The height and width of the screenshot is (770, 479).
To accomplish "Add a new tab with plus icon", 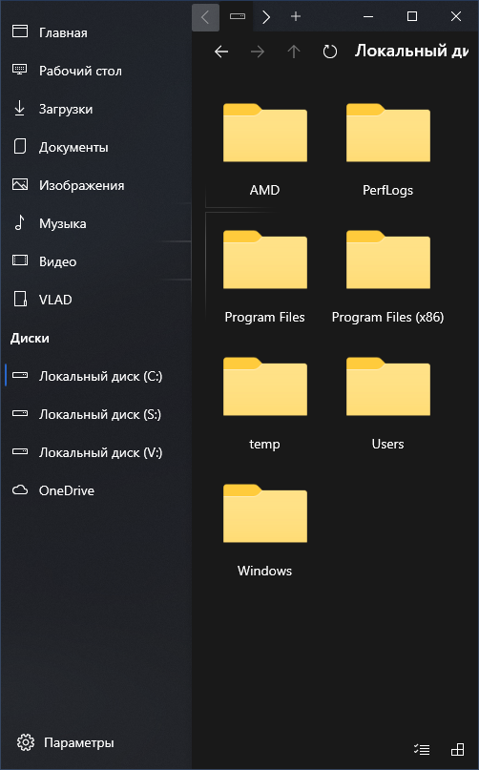I will (x=295, y=16).
